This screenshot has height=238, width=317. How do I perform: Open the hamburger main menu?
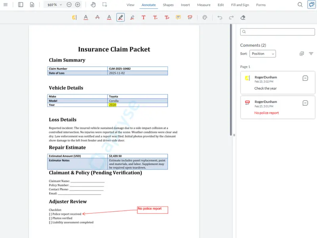[x=6, y=4]
